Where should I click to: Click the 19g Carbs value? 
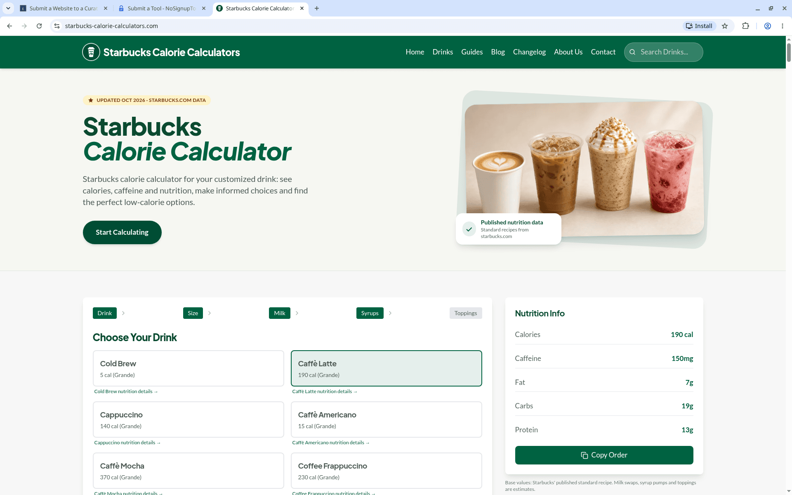(687, 406)
